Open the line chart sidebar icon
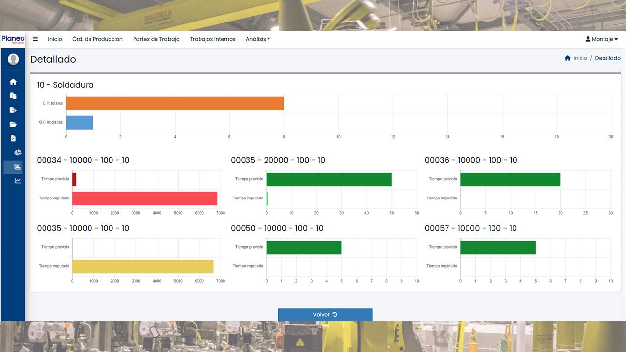Image resolution: width=626 pixels, height=352 pixels. [x=18, y=181]
